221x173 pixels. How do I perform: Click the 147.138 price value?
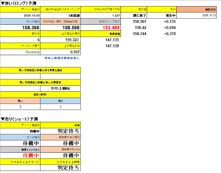pos(112,46)
